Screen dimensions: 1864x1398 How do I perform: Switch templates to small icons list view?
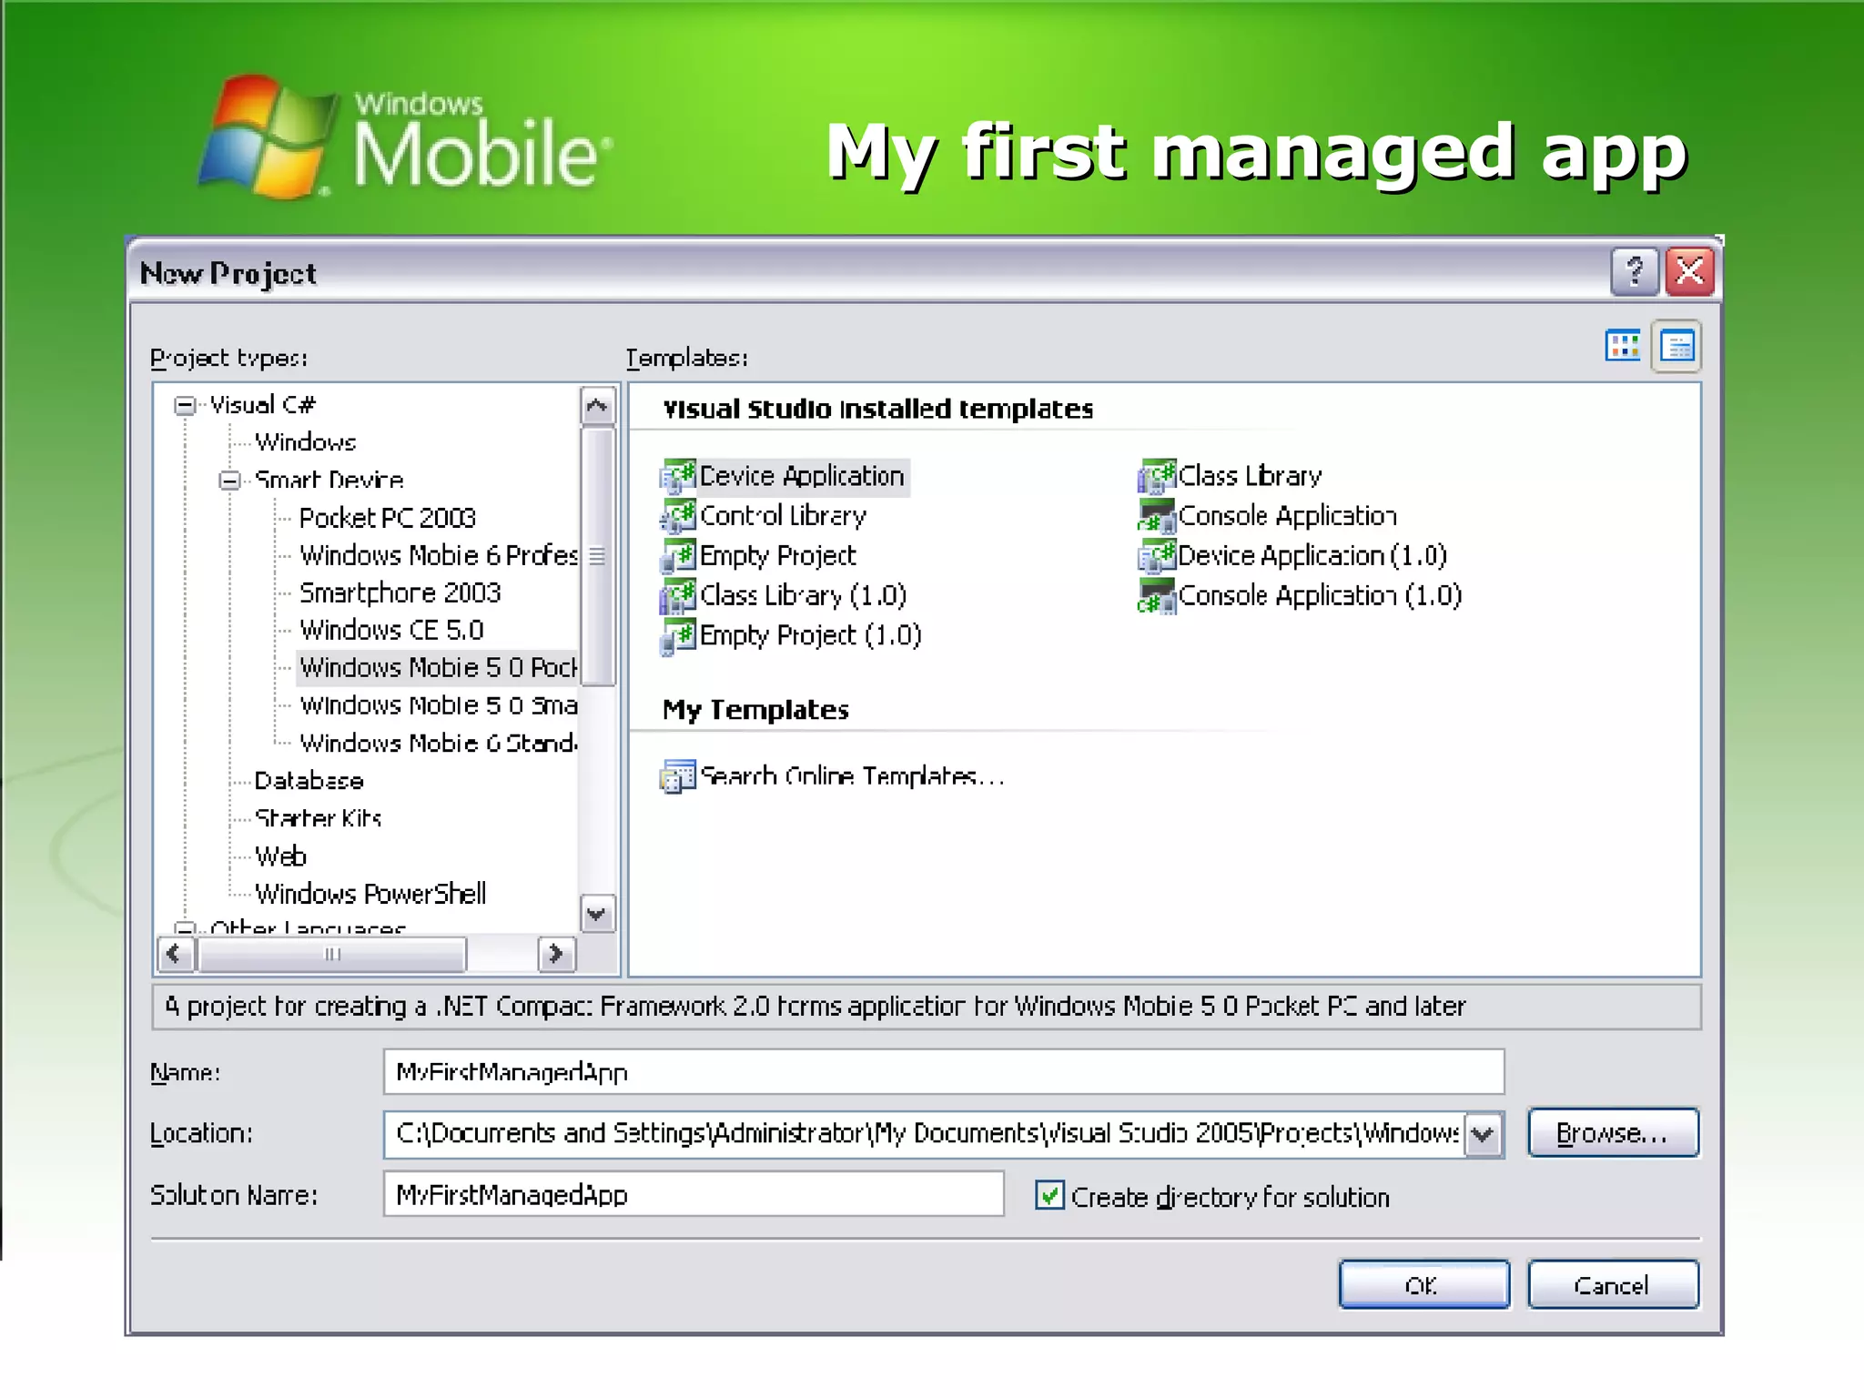[x=1677, y=346]
